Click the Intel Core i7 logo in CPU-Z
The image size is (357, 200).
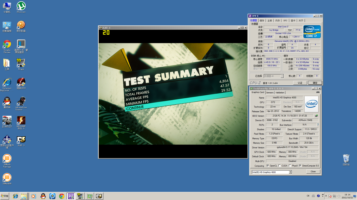312,32
